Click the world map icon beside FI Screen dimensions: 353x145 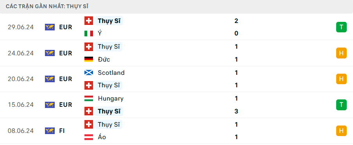click(x=50, y=131)
